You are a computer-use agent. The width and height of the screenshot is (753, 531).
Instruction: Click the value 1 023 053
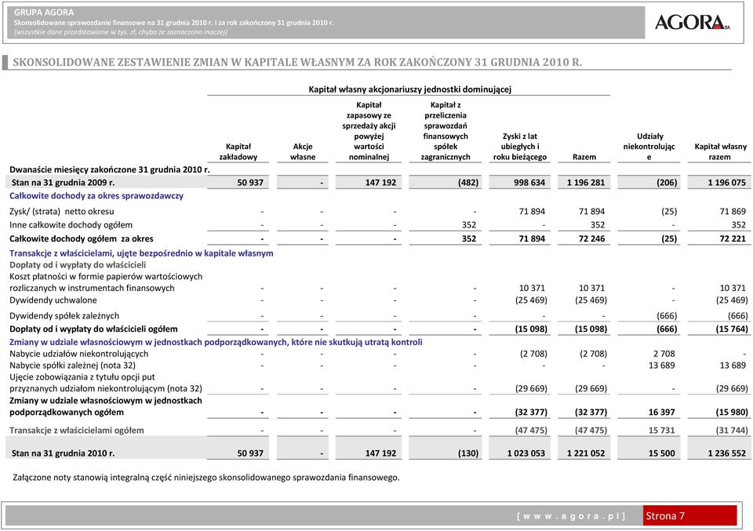click(x=526, y=453)
